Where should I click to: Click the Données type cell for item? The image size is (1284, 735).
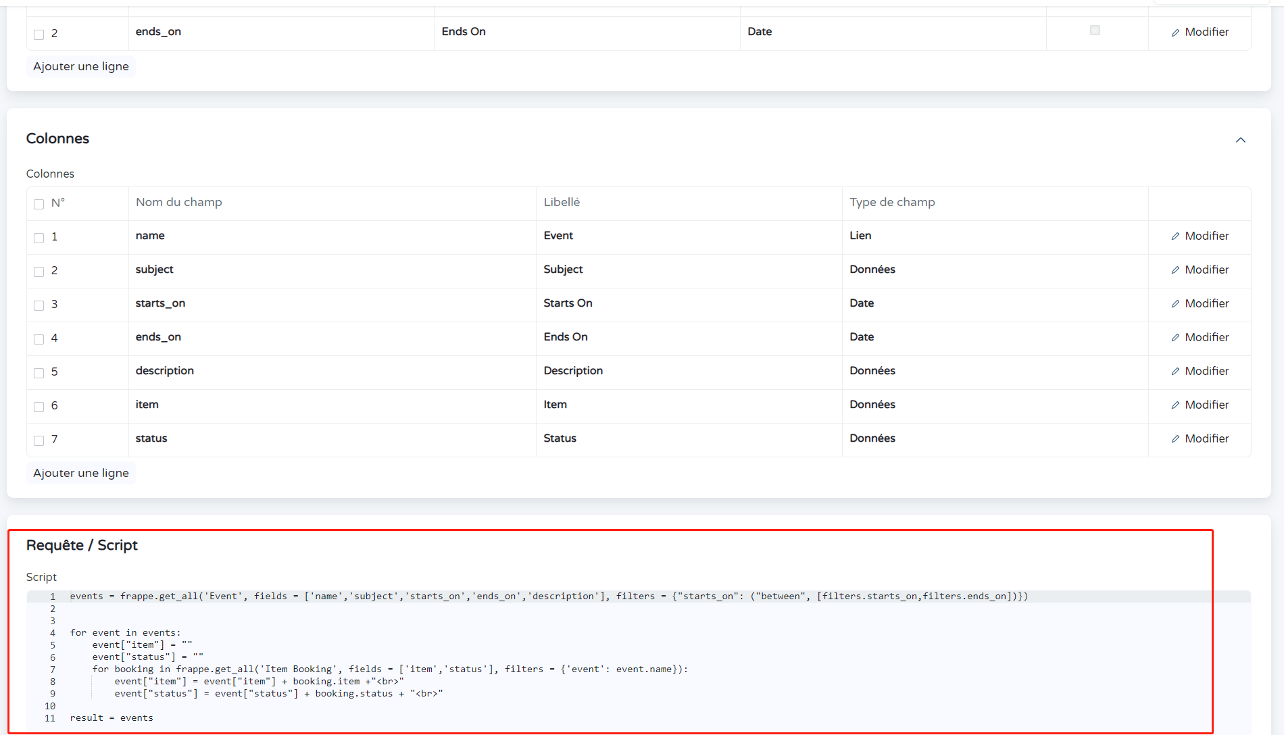click(872, 405)
